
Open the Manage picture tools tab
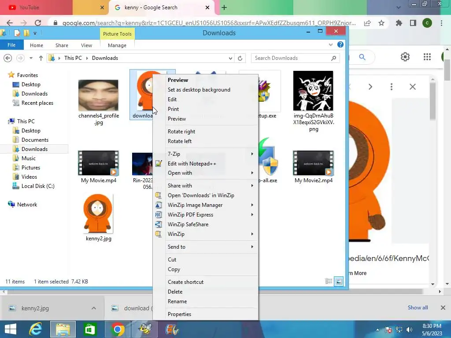[x=117, y=45]
